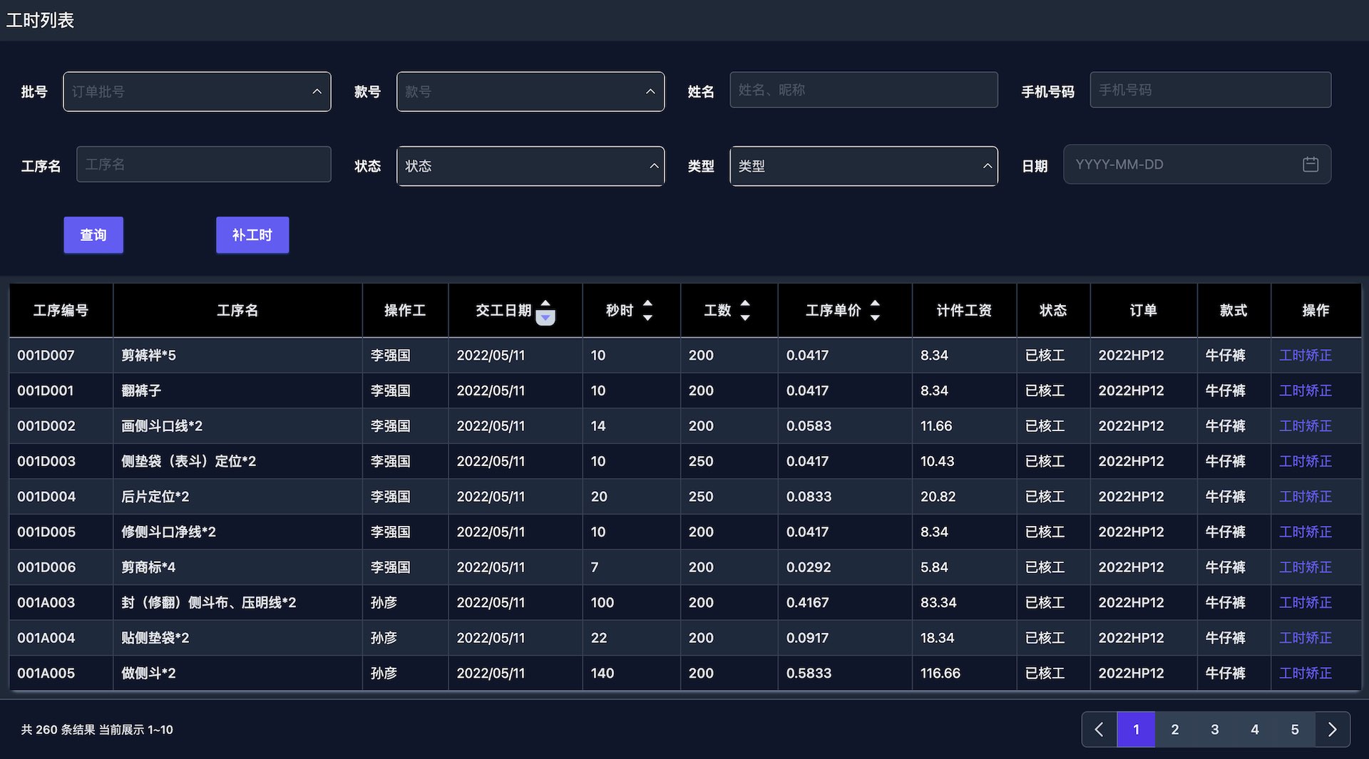Click the 手机号码 phone number input field

(1210, 90)
